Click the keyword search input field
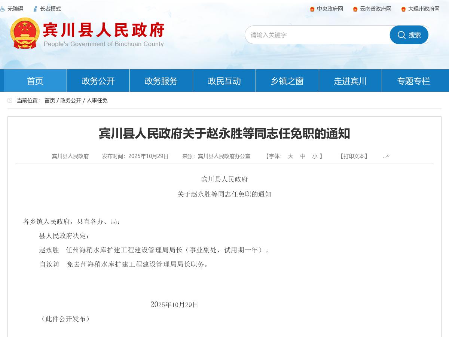This screenshot has width=449, height=337. [x=318, y=35]
